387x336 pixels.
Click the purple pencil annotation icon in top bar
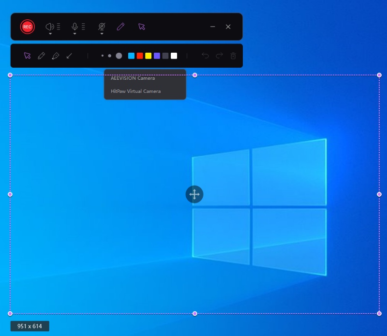click(121, 27)
